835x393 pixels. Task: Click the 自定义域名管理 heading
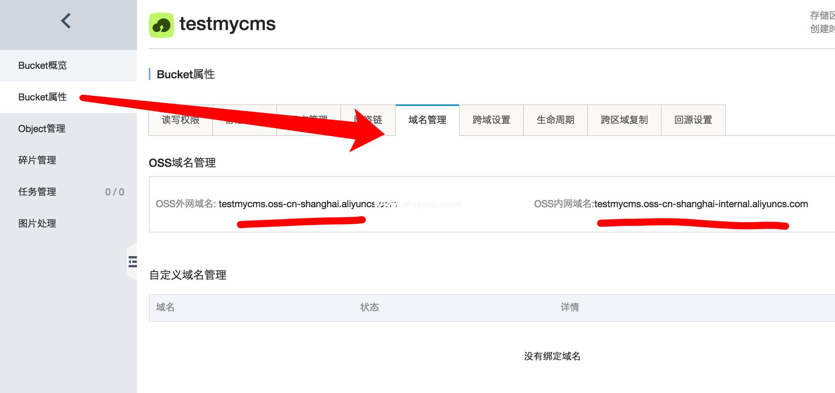pos(188,275)
